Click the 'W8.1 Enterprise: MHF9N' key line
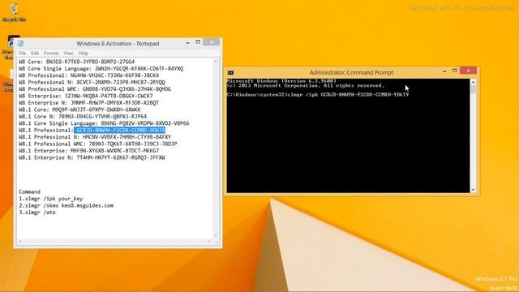Screen dimensions: 519x292 [x=88, y=151]
